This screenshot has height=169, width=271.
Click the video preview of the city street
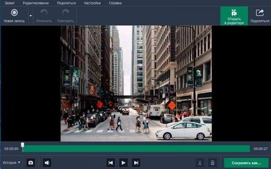(x=136, y=83)
